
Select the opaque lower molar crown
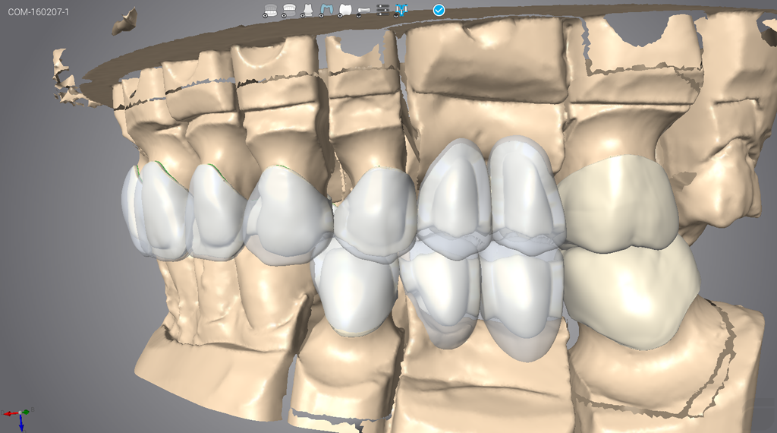click(x=632, y=295)
